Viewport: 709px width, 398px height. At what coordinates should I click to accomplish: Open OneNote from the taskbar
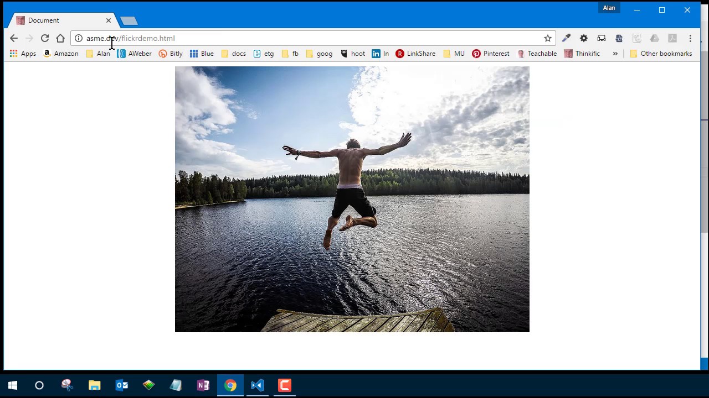point(203,385)
